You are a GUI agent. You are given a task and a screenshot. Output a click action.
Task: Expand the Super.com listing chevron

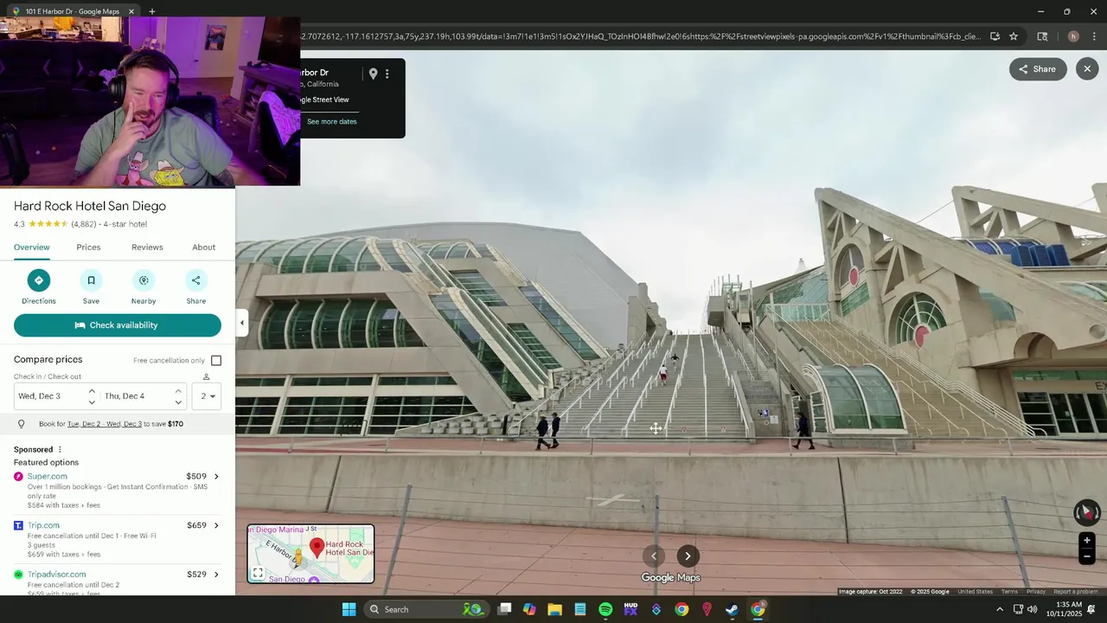[x=216, y=477]
